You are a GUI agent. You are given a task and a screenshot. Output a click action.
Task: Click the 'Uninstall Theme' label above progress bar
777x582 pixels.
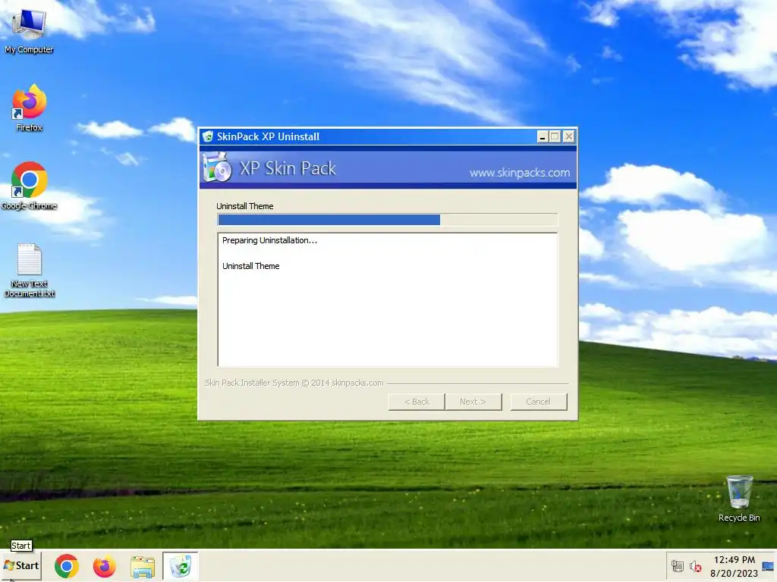[245, 206]
